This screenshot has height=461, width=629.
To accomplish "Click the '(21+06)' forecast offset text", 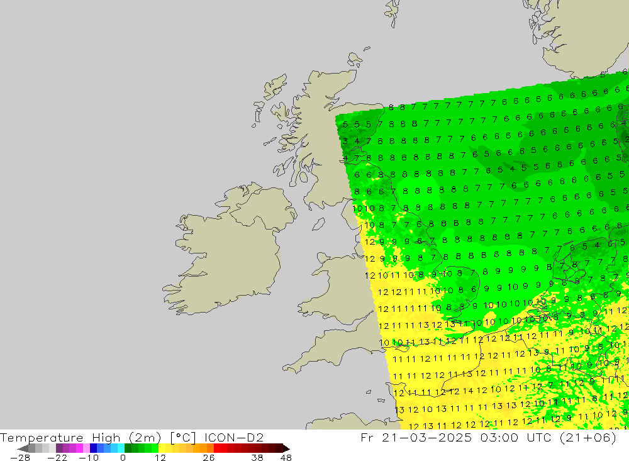I will pos(589,437).
